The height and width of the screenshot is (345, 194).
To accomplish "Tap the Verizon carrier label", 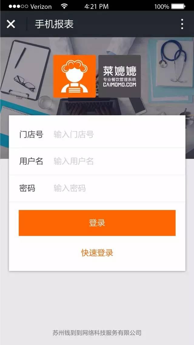I will (41, 7).
